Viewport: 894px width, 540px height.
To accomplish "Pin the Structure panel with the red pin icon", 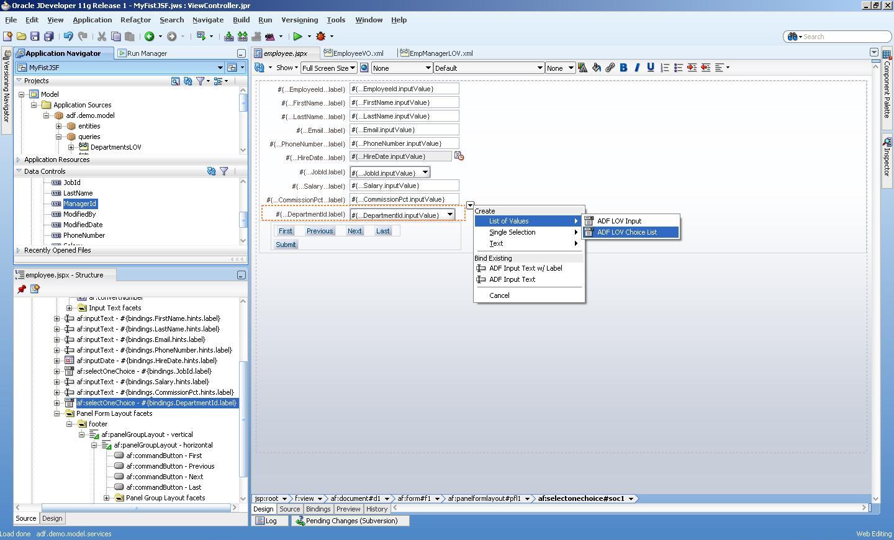I will click(21, 289).
